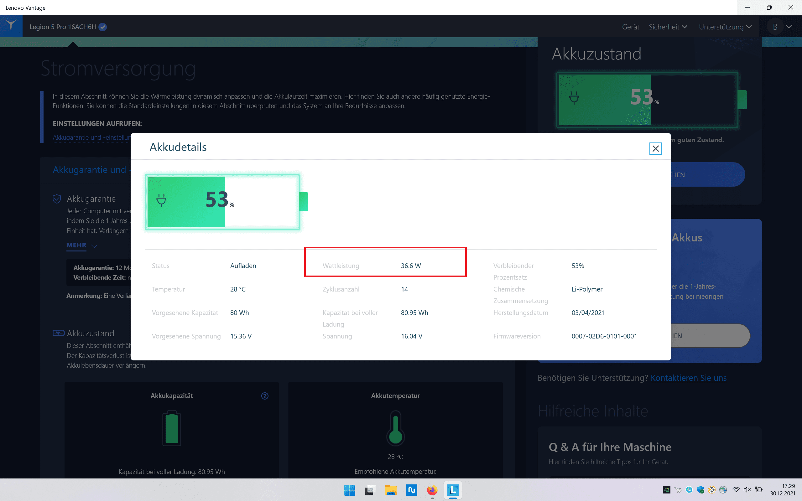Follow the Akkugarantie und -einstellungen link
The height and width of the screenshot is (501, 802).
(x=92, y=137)
